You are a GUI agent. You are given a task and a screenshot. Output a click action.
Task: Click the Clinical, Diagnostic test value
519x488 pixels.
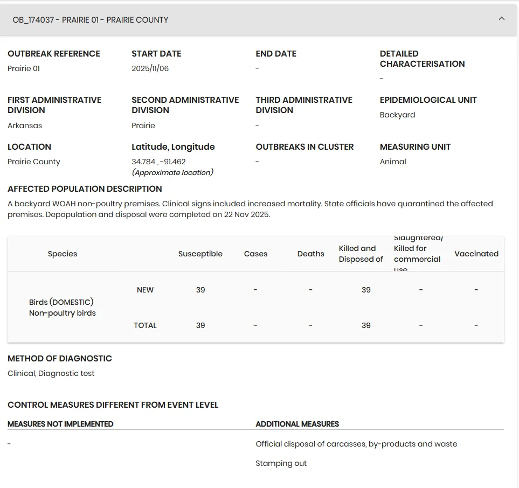click(51, 373)
